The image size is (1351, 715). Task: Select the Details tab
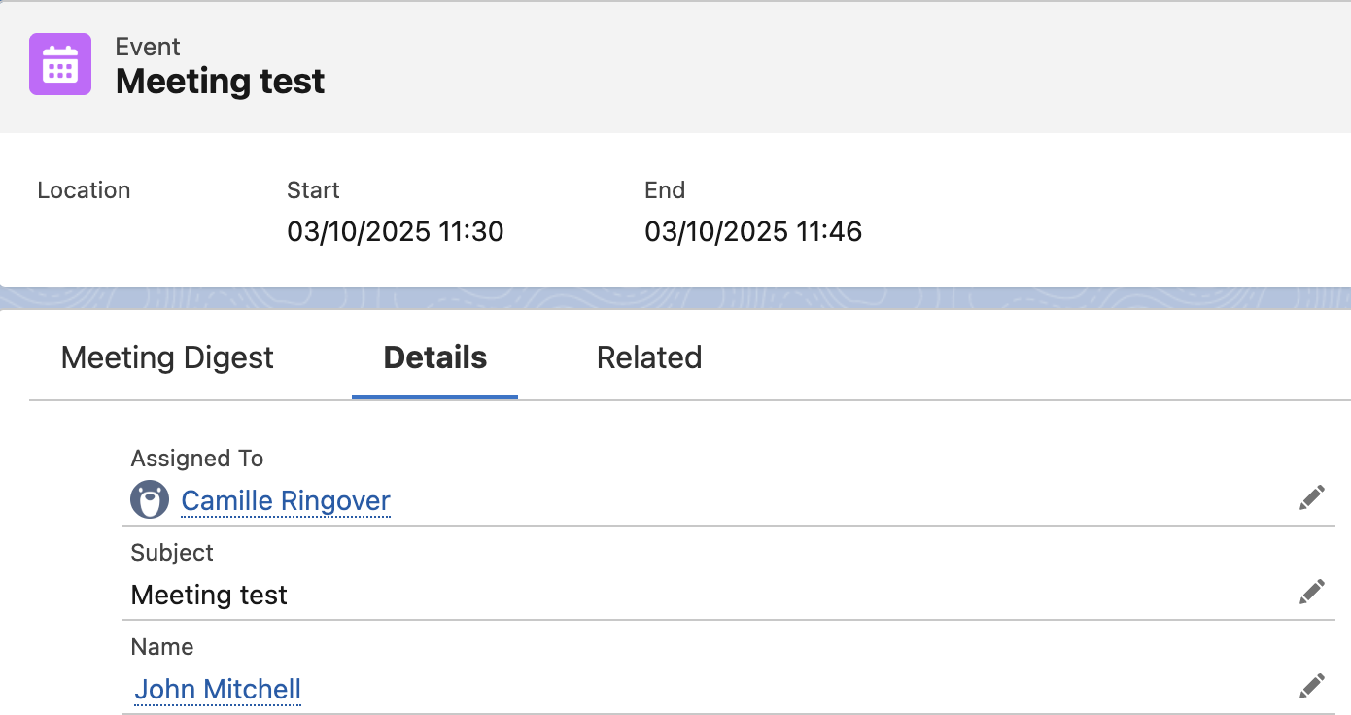[435, 357]
